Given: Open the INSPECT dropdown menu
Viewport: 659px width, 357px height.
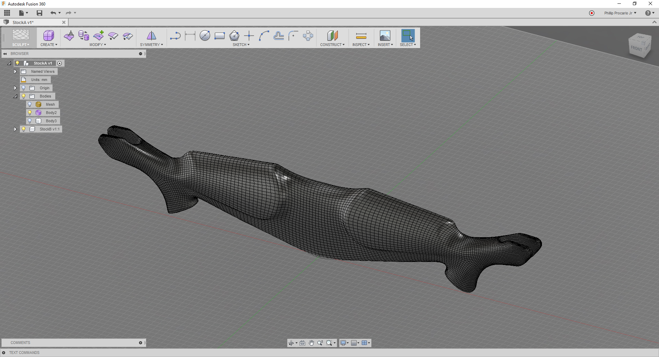Looking at the screenshot, I should [x=361, y=45].
